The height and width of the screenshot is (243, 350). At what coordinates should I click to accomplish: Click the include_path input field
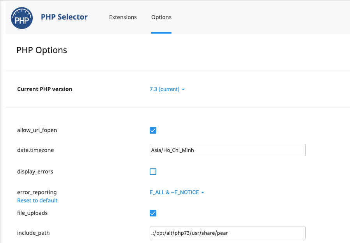point(228,233)
